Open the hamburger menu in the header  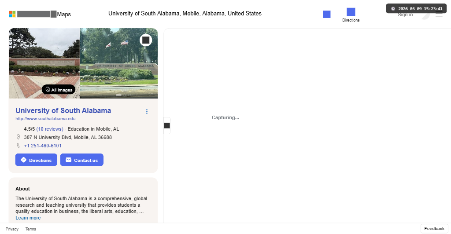coord(439,15)
